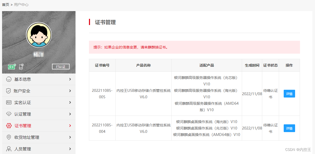Click 待确认证书 status in 20221108S-004 row
Image resolution: width=315 pixels, height=154 pixels.
click(271, 128)
